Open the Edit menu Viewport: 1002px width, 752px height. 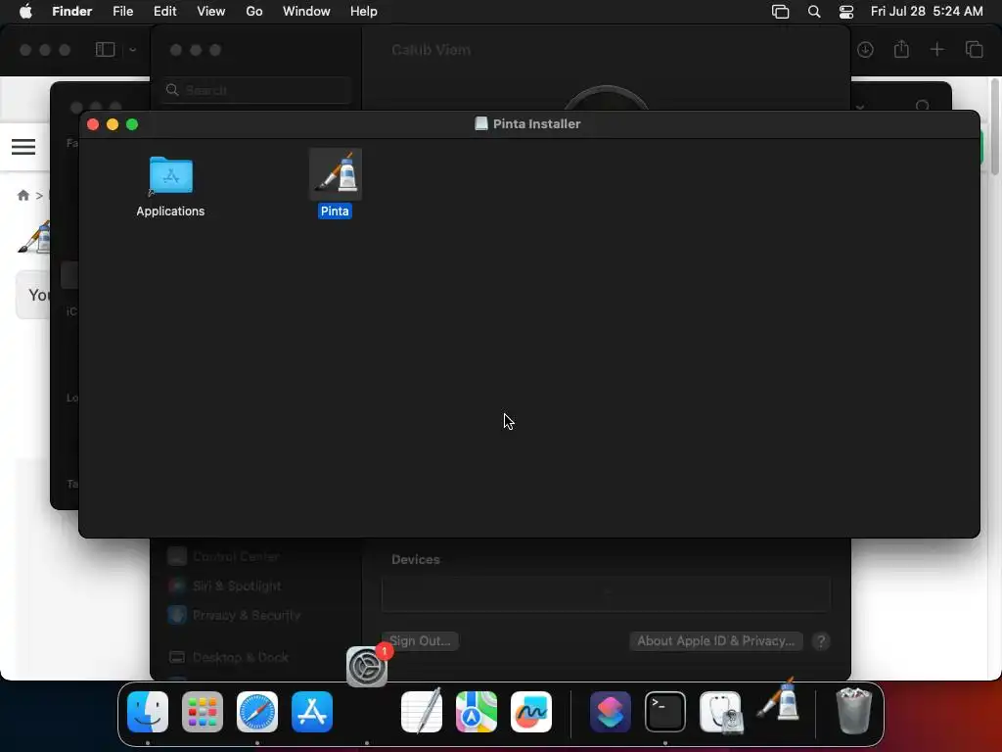point(164,12)
